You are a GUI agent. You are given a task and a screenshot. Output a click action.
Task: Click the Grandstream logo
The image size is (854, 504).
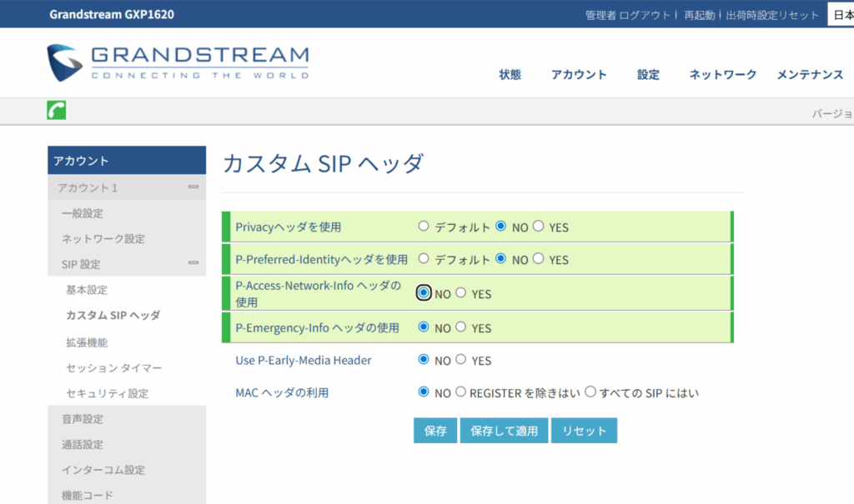pos(178,62)
